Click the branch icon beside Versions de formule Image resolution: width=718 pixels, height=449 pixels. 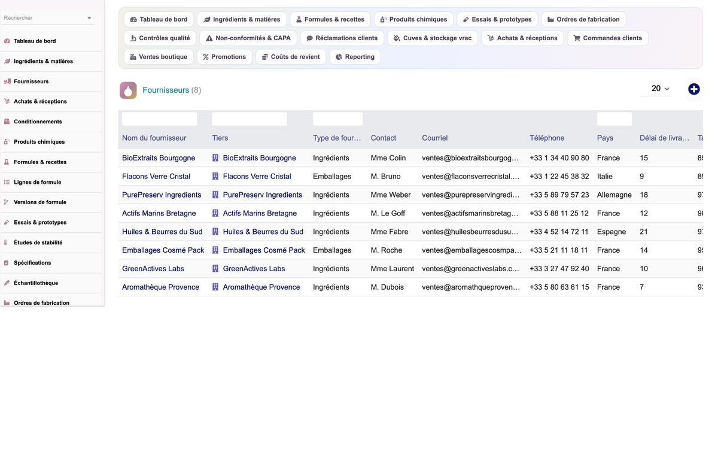[7, 202]
